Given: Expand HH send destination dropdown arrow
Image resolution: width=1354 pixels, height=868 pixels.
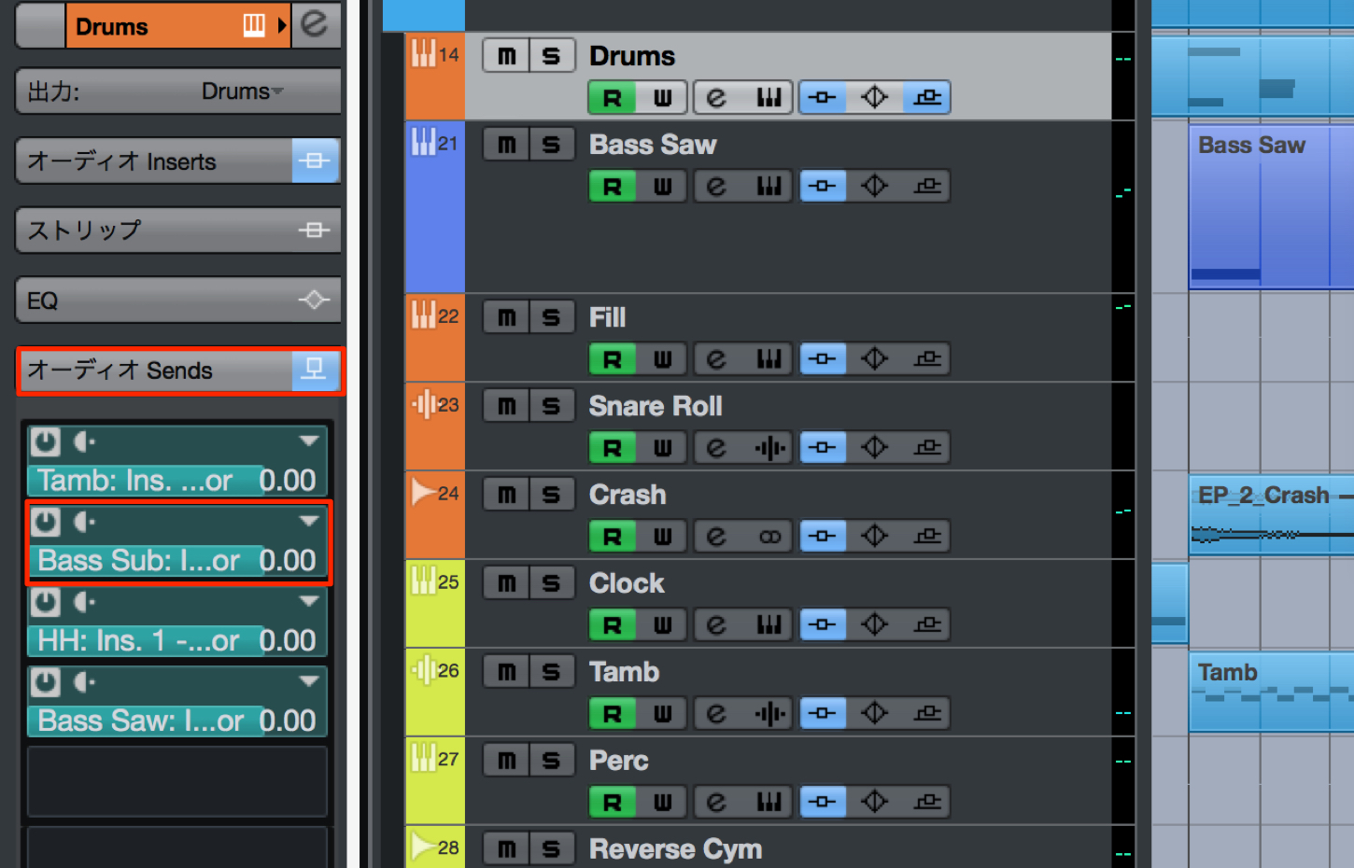Looking at the screenshot, I should click(309, 601).
